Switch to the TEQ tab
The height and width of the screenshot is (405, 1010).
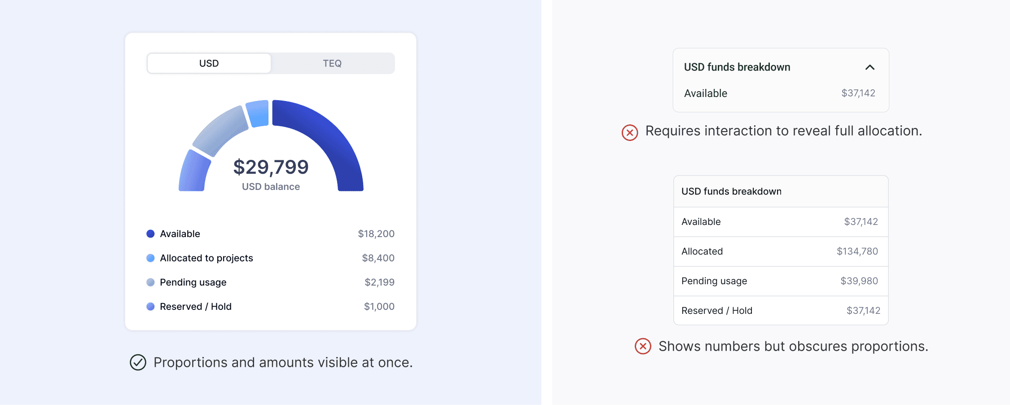[332, 63]
